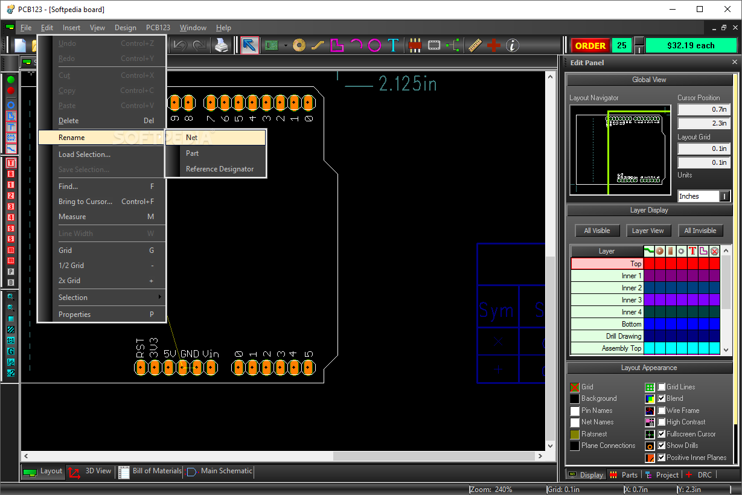Click the Layer View button

point(648,231)
